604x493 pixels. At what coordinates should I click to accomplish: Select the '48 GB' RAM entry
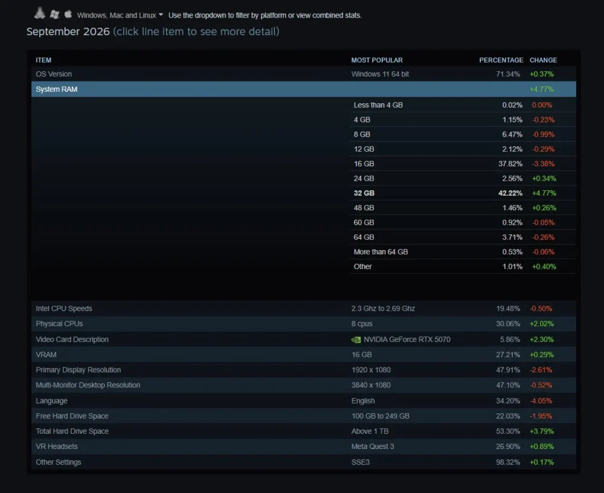click(364, 207)
